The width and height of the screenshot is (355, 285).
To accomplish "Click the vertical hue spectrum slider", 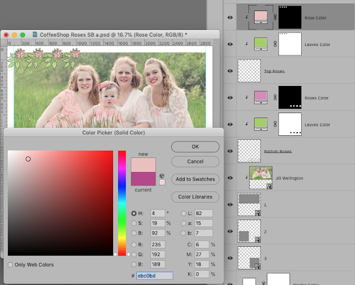I will pyautogui.click(x=122, y=203).
